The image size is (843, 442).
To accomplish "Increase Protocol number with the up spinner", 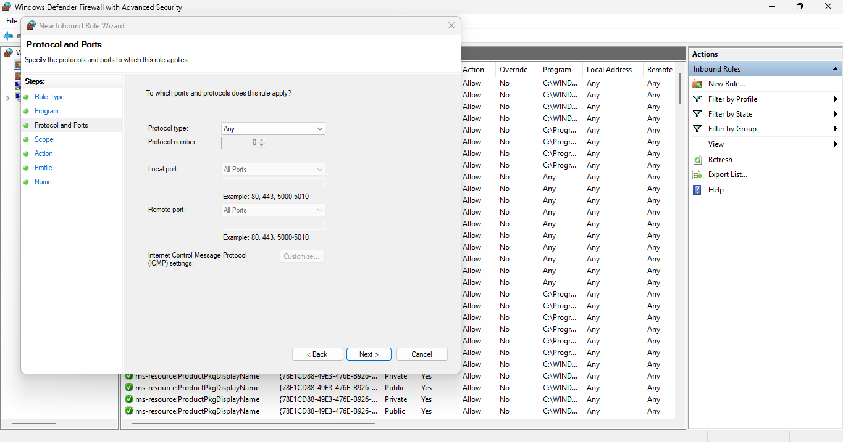I will 262,140.
